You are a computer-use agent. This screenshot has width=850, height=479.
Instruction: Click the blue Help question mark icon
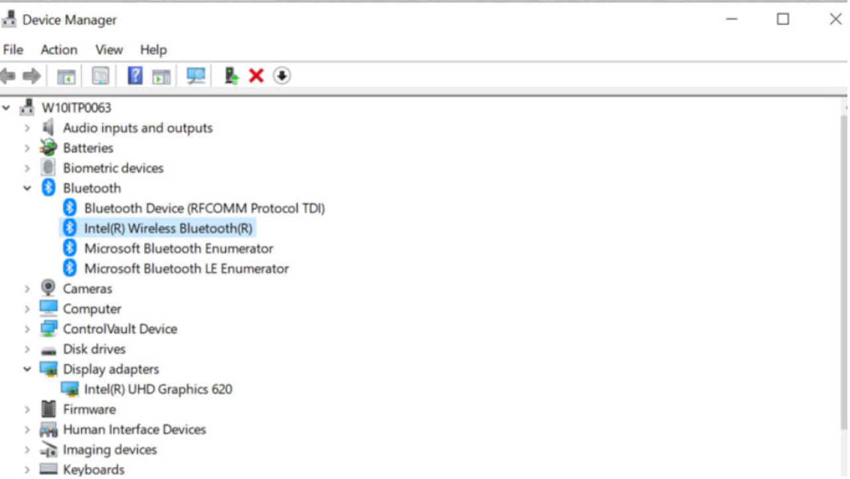click(135, 76)
